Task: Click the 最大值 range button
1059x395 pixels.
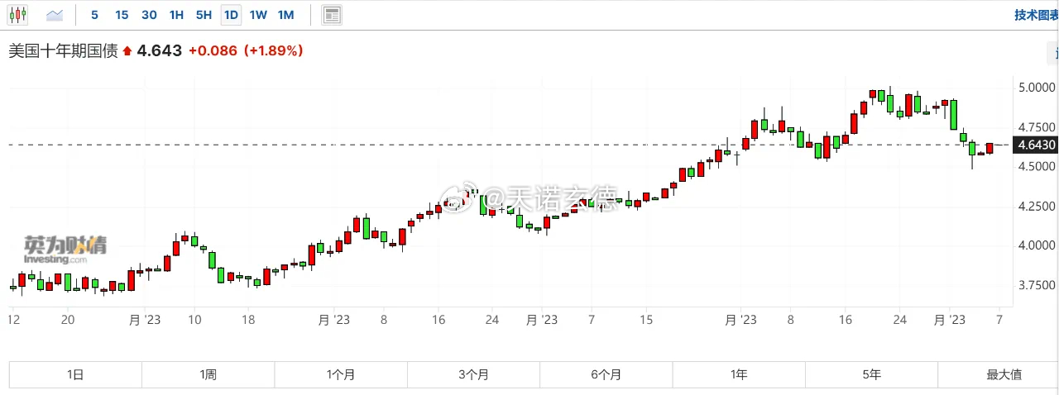Action: pyautogui.click(x=1004, y=374)
